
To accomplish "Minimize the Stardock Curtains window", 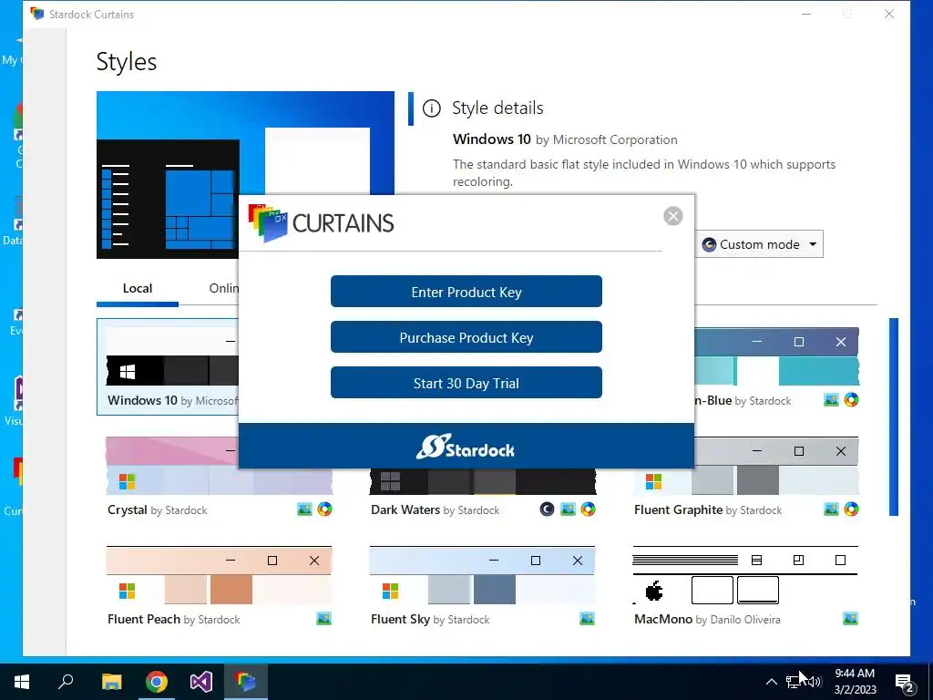I will 806,14.
